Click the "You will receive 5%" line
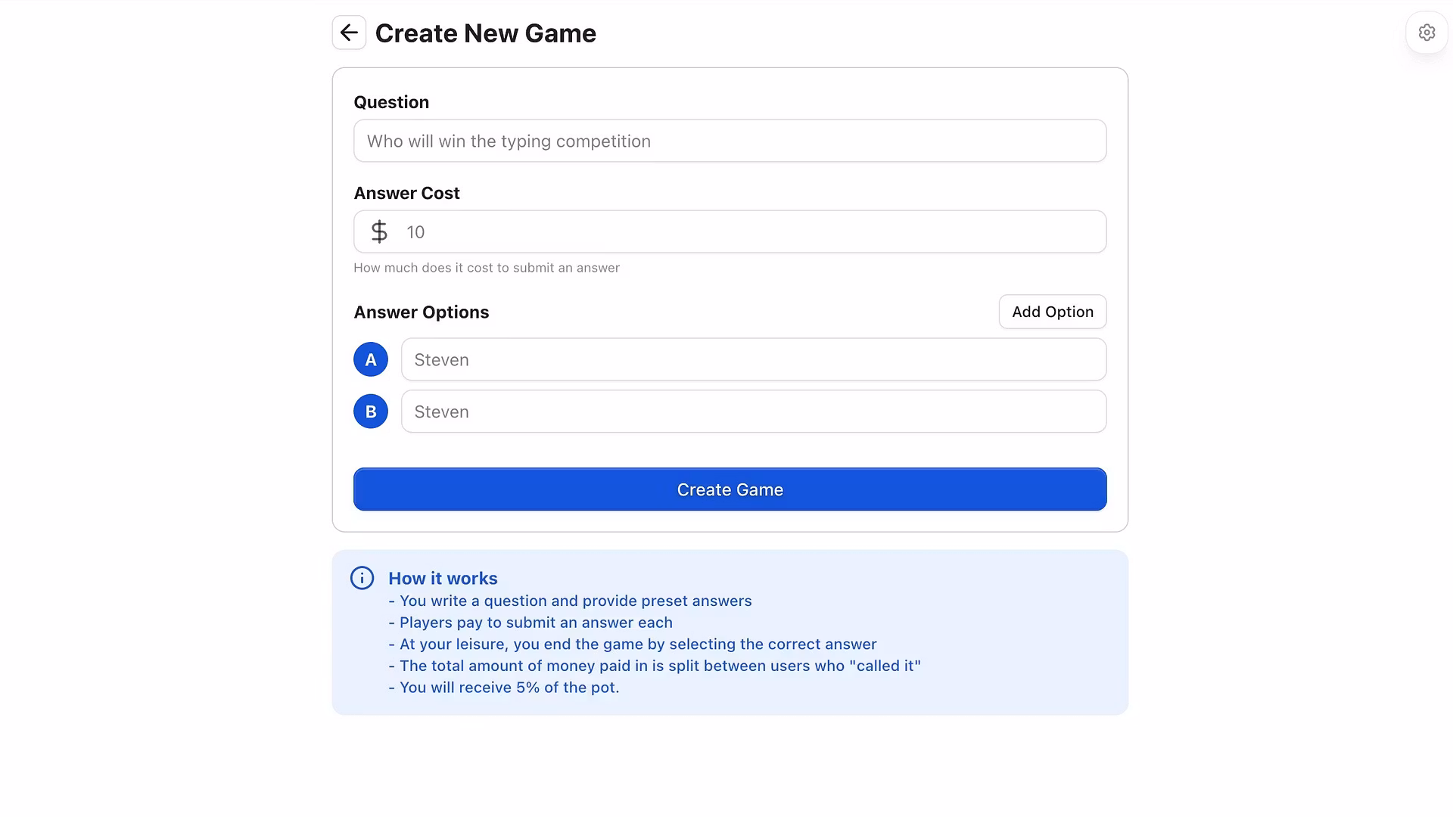1453x817 pixels. pos(504,688)
